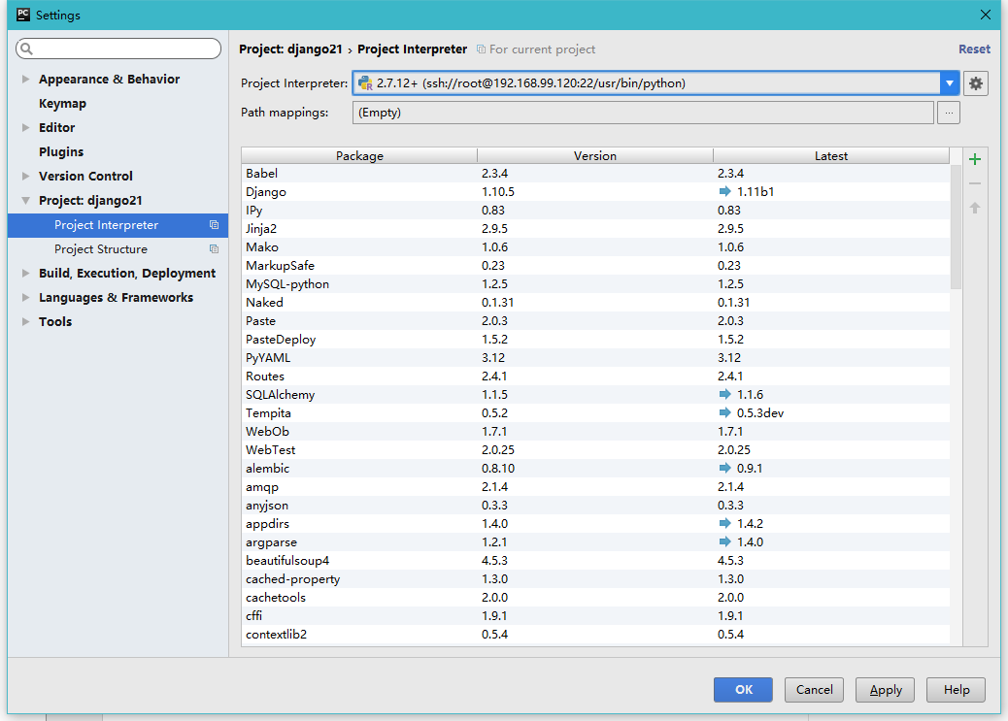Open the Project Interpreter dropdown arrow
Screen dimensions: 1008x721
(x=950, y=82)
